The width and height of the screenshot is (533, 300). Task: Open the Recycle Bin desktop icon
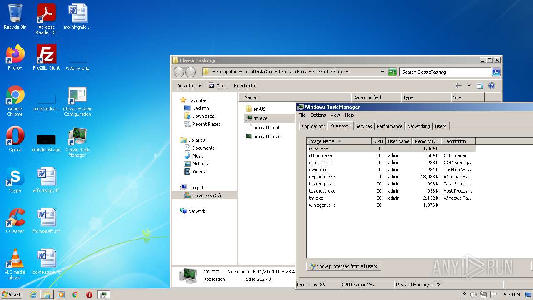[15, 17]
